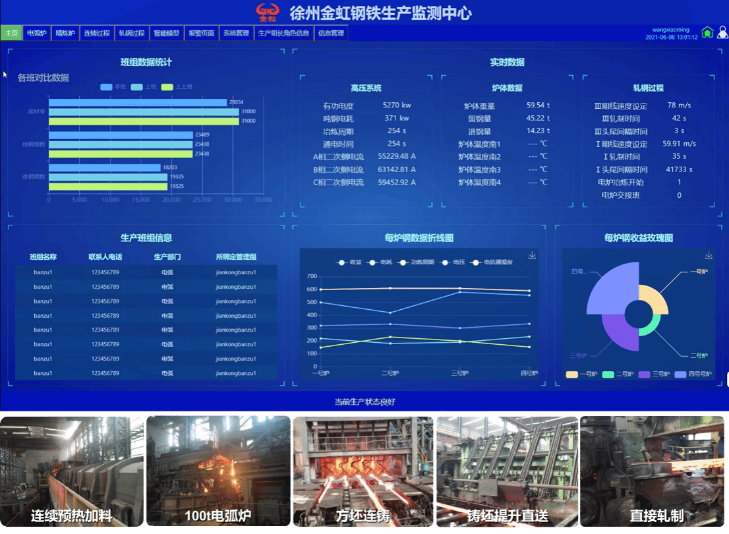
Task: Toggle the 电抗器温度 series legend marker
Action: pos(475,262)
